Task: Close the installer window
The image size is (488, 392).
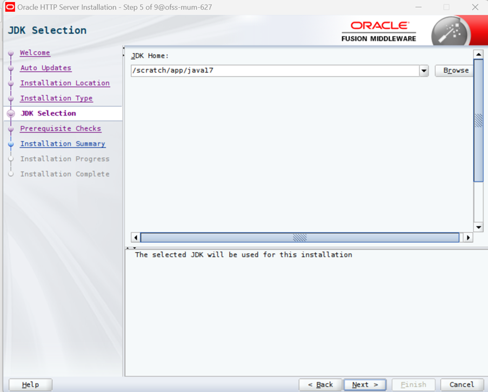Action: pyautogui.click(x=475, y=7)
